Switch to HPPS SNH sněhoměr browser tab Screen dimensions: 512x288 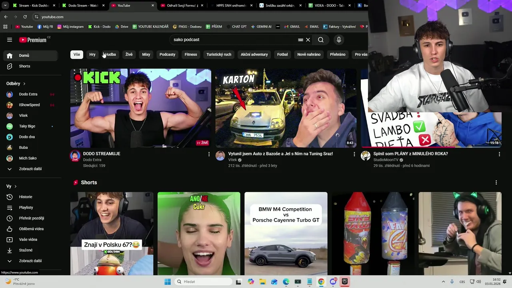pyautogui.click(x=231, y=6)
